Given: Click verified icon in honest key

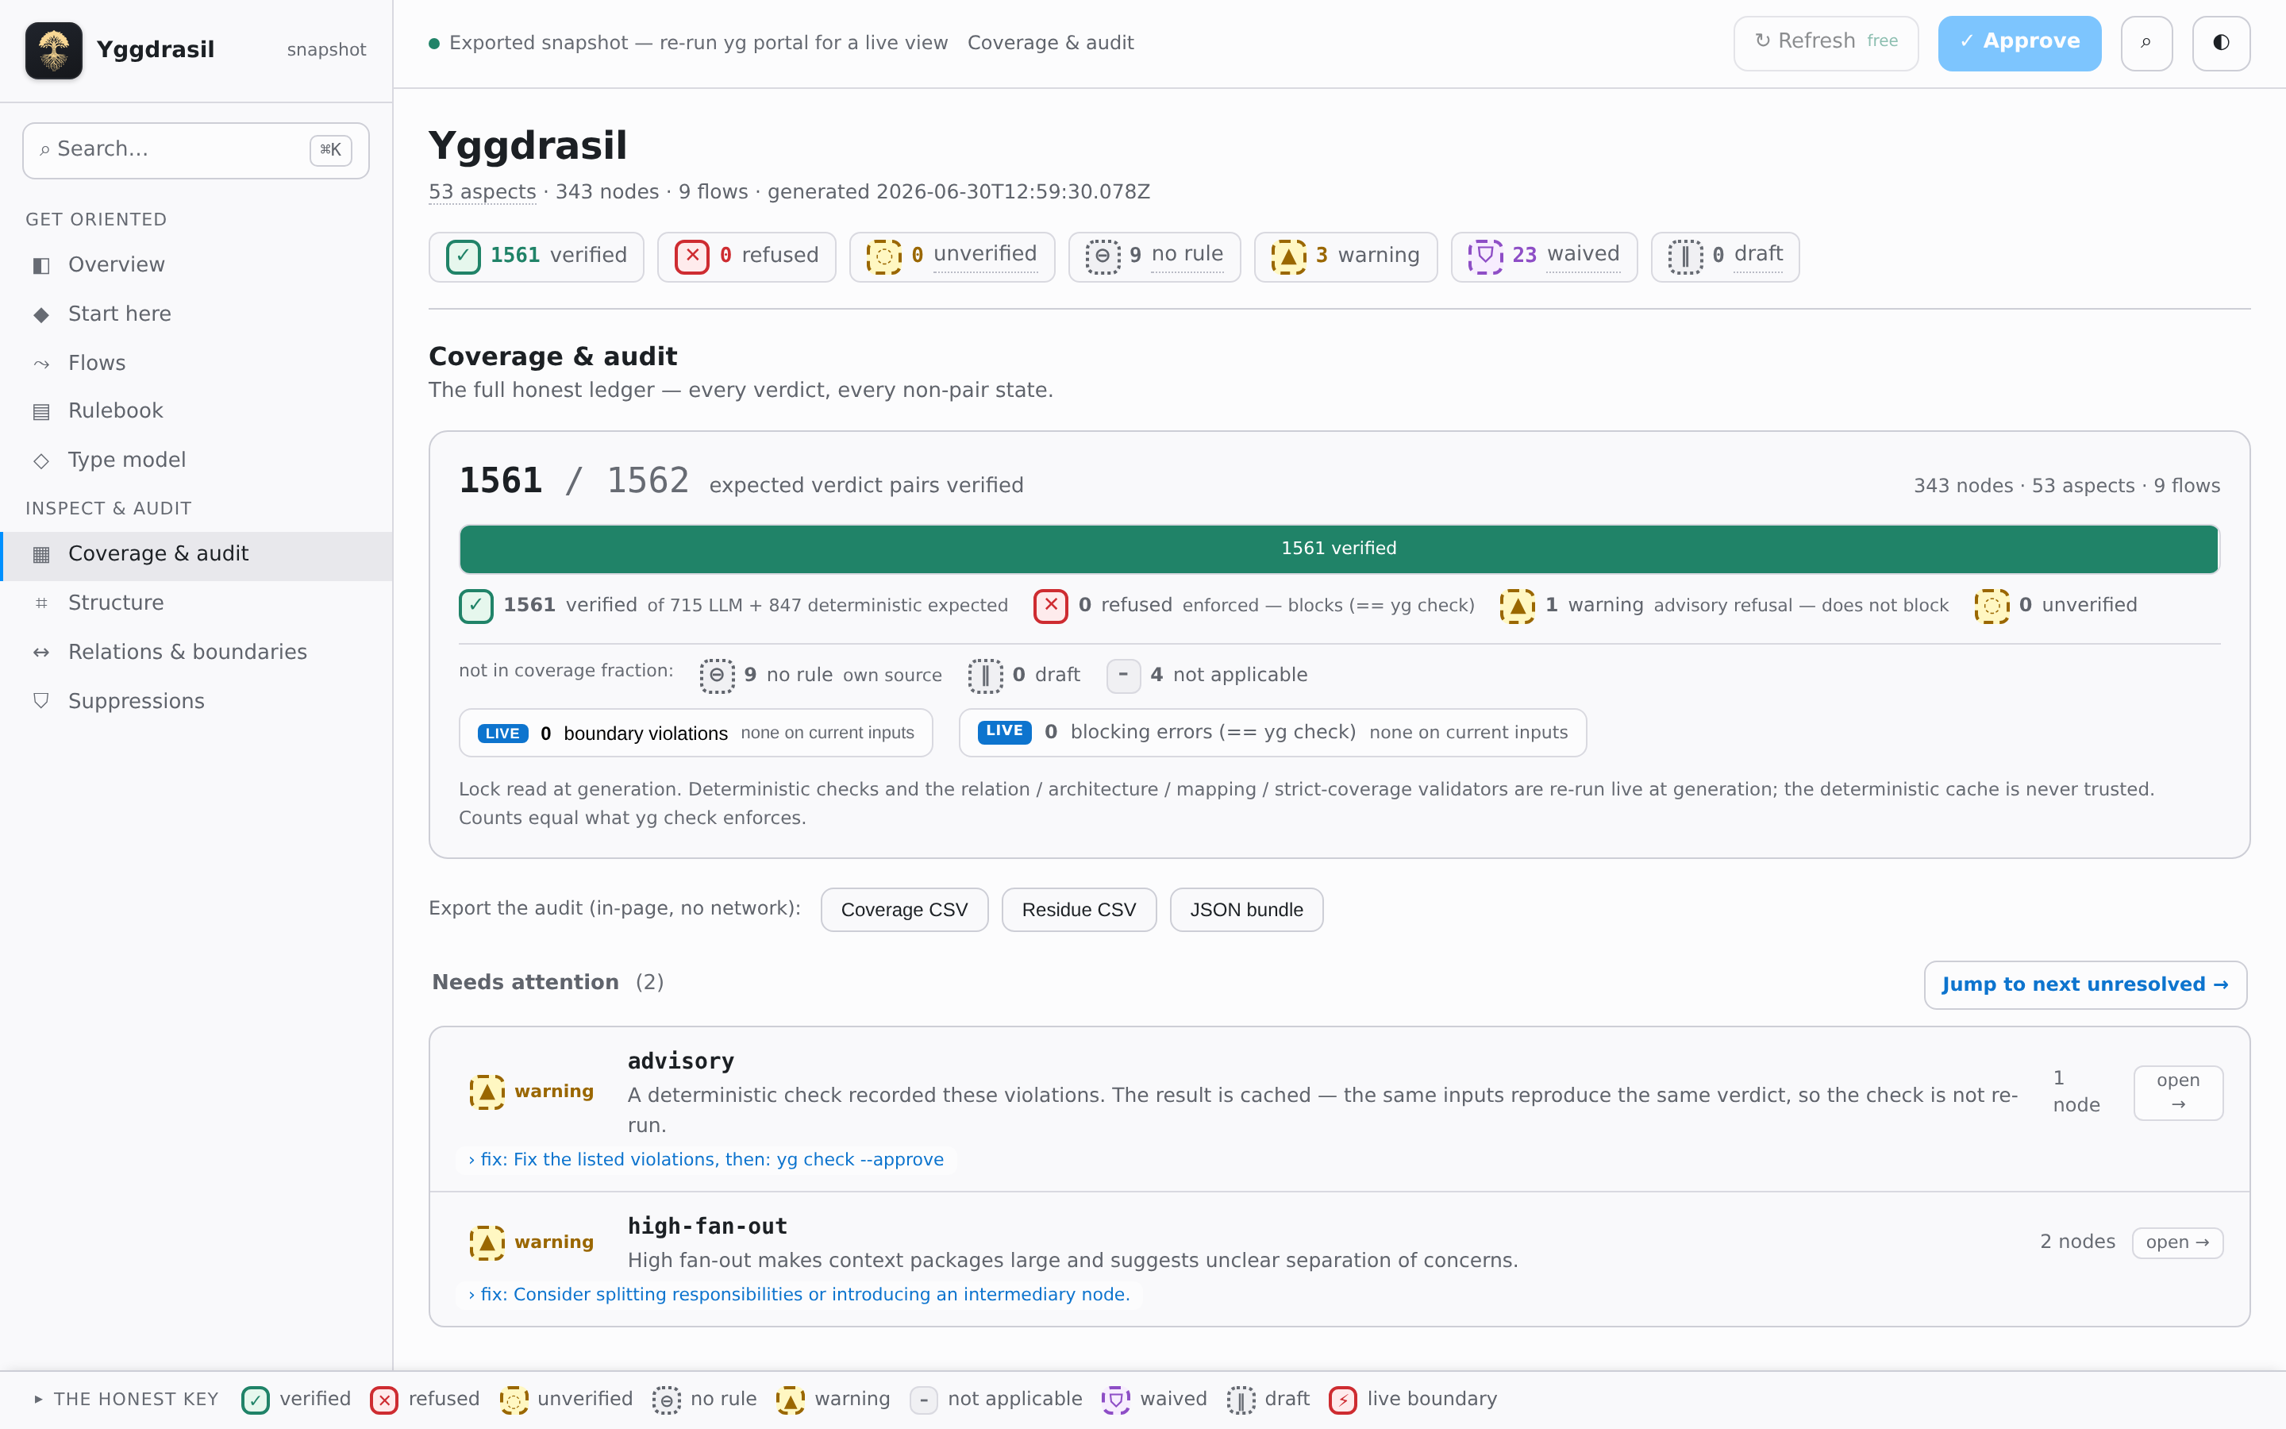Looking at the screenshot, I should (255, 1400).
